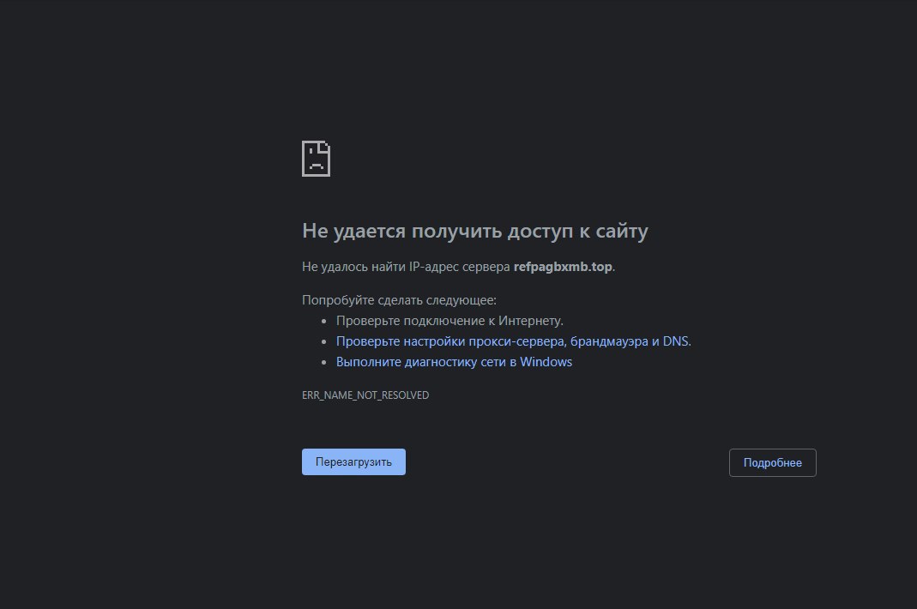The image size is (917, 609).
Task: Open the Подробнее details button
Action: point(772,462)
